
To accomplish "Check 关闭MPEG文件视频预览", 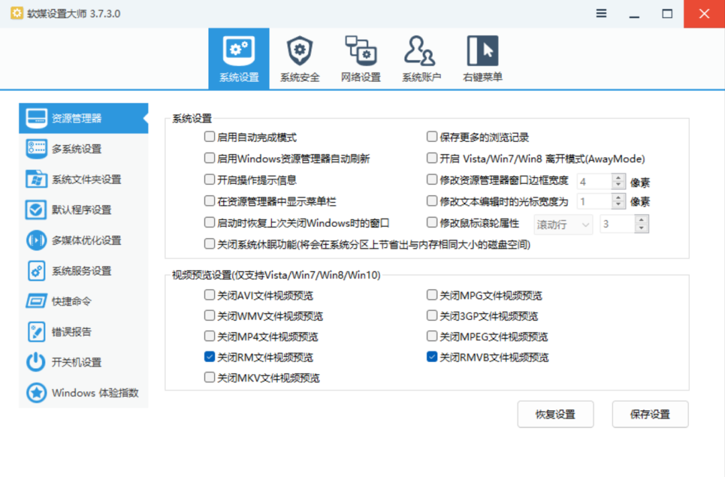I will coord(432,336).
